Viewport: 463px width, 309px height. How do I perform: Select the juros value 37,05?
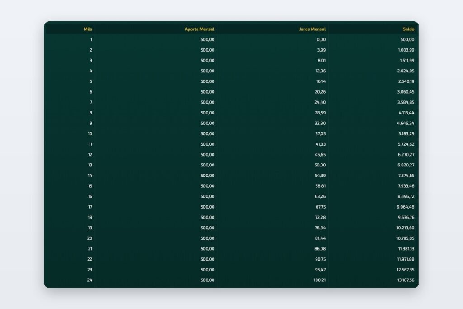click(321, 134)
